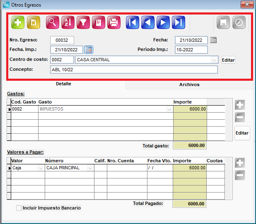Click the funnel filter icon
Viewport: 256px width, 224px height.
point(83,22)
